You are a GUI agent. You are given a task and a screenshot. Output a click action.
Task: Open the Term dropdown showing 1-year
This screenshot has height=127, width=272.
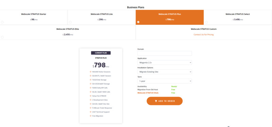tap(165, 81)
